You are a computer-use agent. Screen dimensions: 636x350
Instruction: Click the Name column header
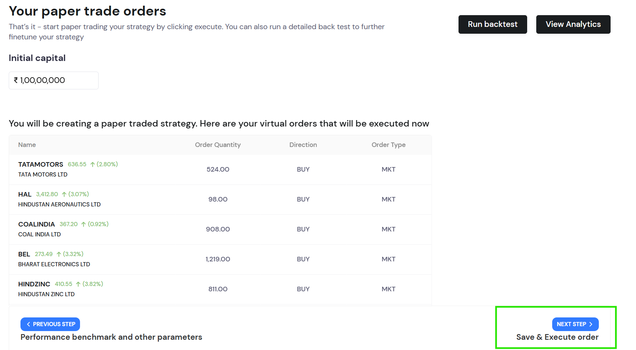27,145
